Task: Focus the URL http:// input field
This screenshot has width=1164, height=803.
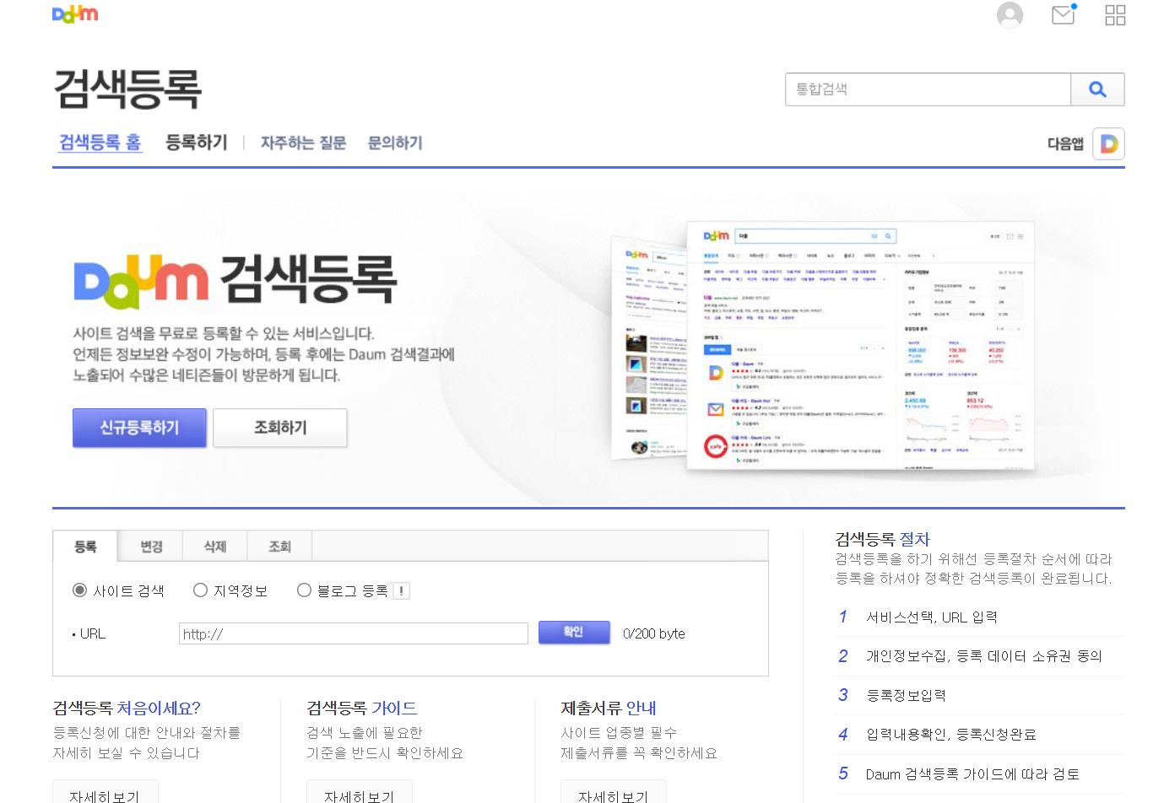Action: (x=354, y=633)
